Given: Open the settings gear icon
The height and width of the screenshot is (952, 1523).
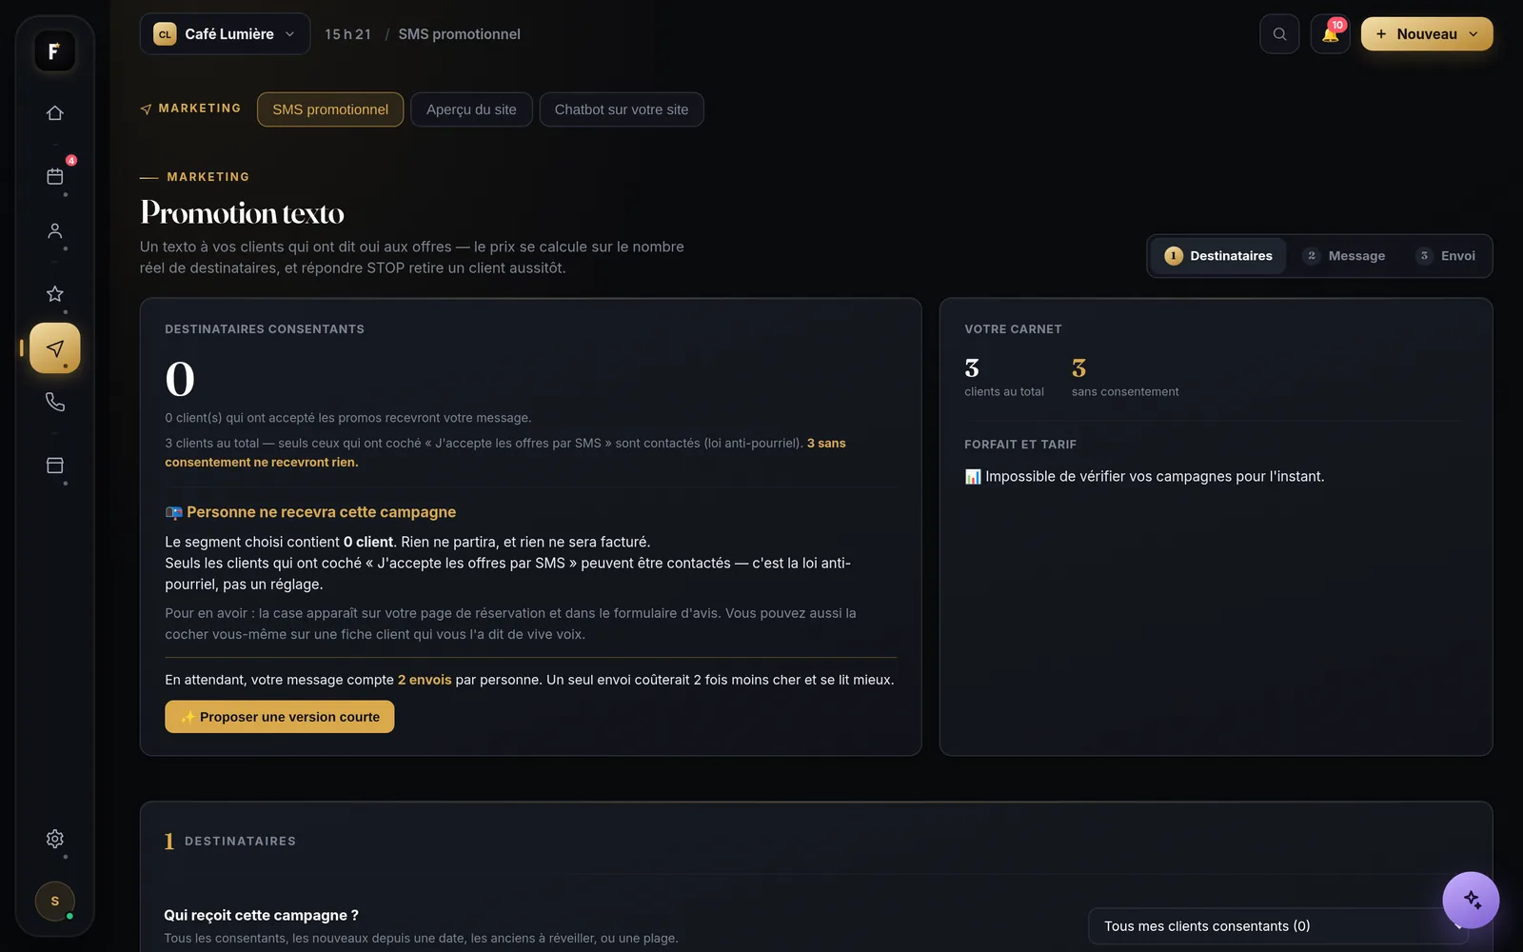Looking at the screenshot, I should [54, 839].
